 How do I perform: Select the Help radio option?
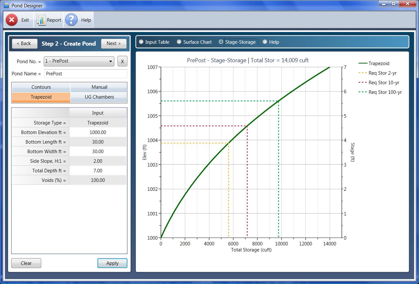point(265,42)
